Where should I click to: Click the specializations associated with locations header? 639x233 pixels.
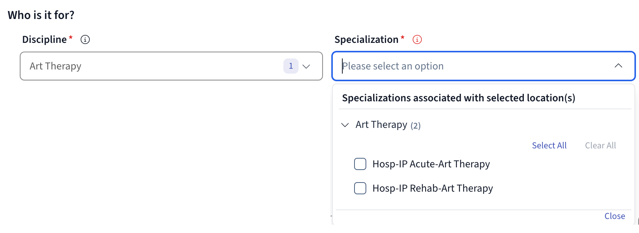[458, 98]
